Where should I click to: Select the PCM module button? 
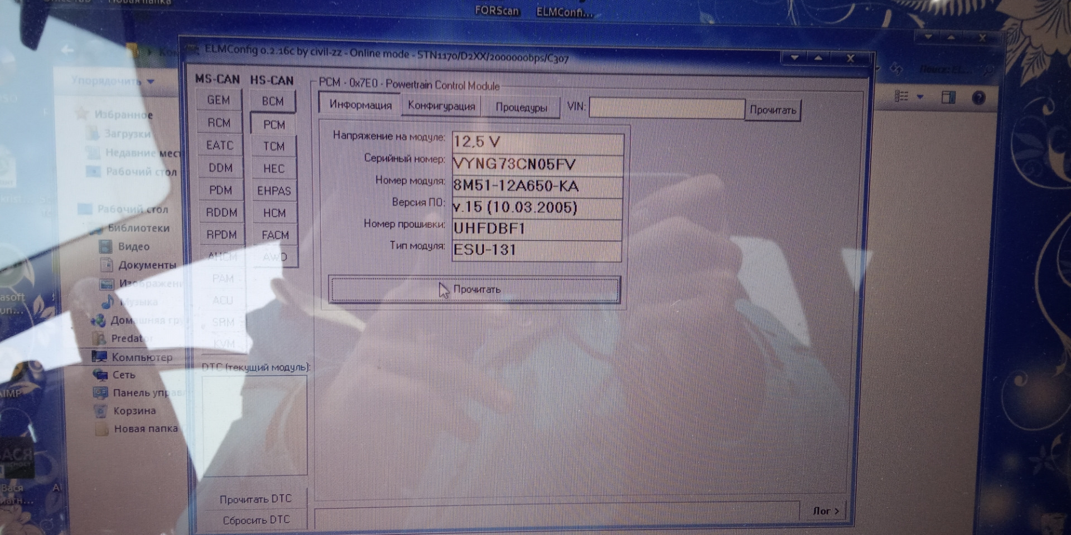[x=274, y=125]
